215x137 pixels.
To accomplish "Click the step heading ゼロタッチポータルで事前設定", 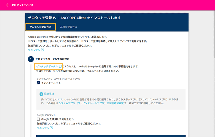I will (x=52, y=59).
